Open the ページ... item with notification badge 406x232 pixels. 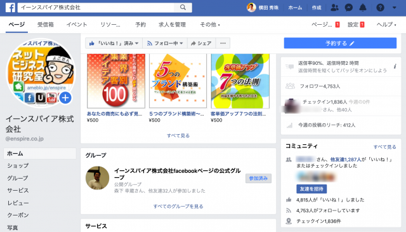coord(325,25)
